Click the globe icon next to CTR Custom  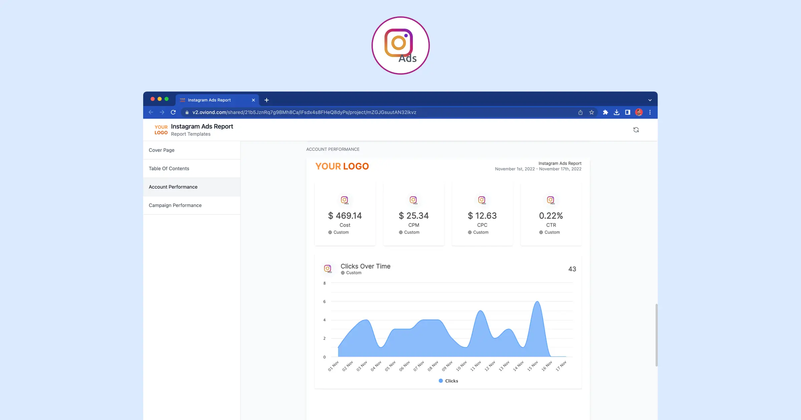coord(541,232)
